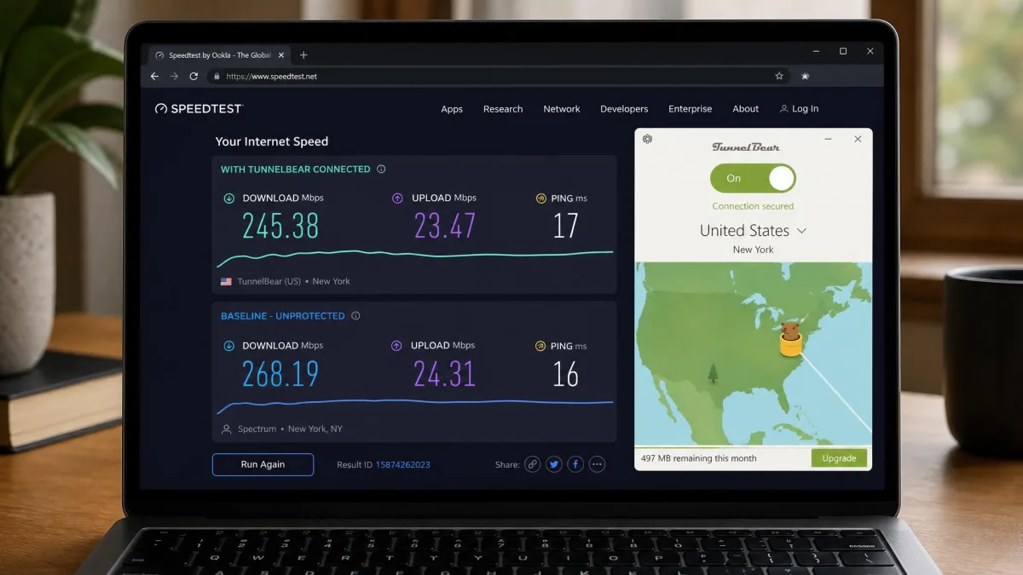The image size is (1023, 575).
Task: Copy result link via share icon
Action: tap(532, 464)
